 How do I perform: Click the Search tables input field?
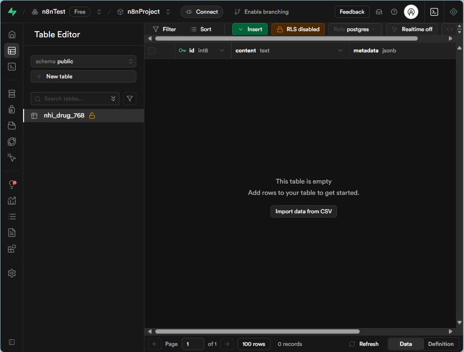[x=73, y=99]
